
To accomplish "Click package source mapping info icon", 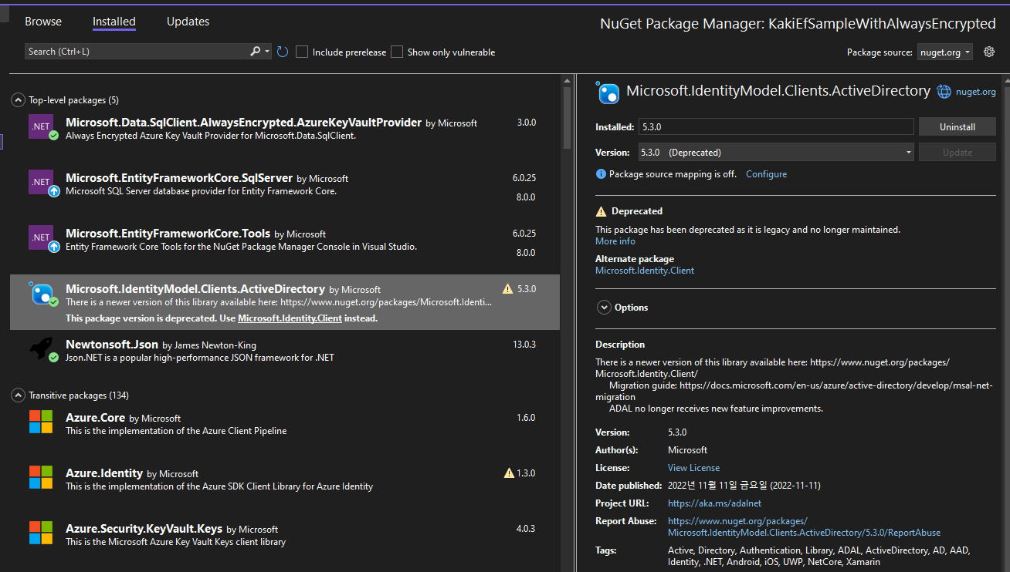I will pyautogui.click(x=602, y=174).
